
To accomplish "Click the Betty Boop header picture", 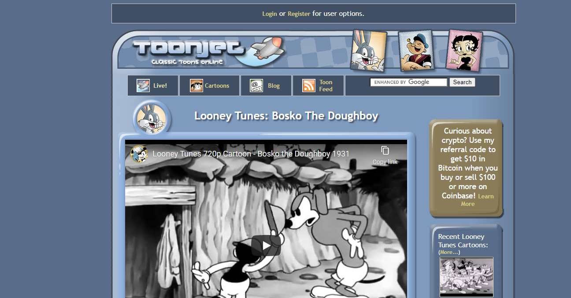I will click(x=464, y=50).
